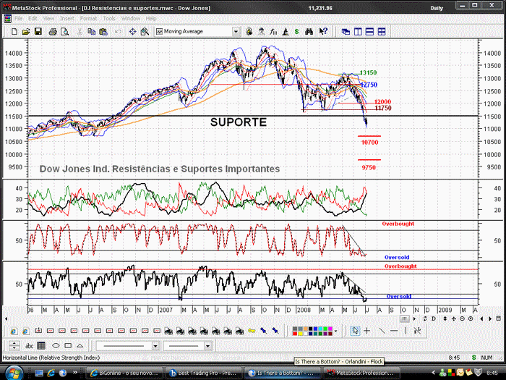Click the Copy icon in toolbar

tap(92, 32)
